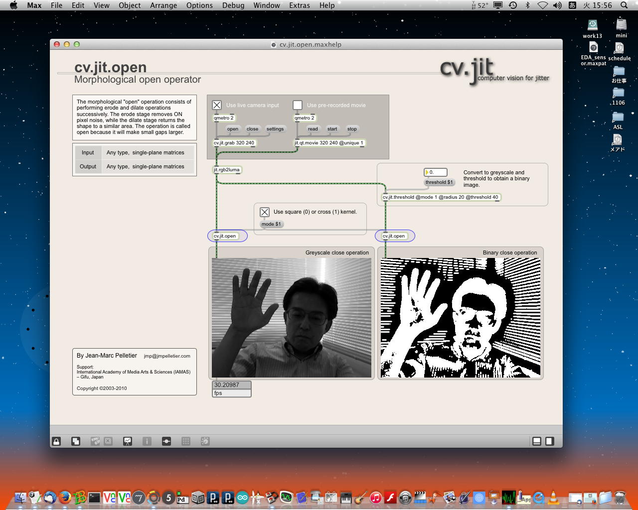Screen dimensions: 638x510
Task: Click the fps value 30.20987
Action: coord(232,385)
